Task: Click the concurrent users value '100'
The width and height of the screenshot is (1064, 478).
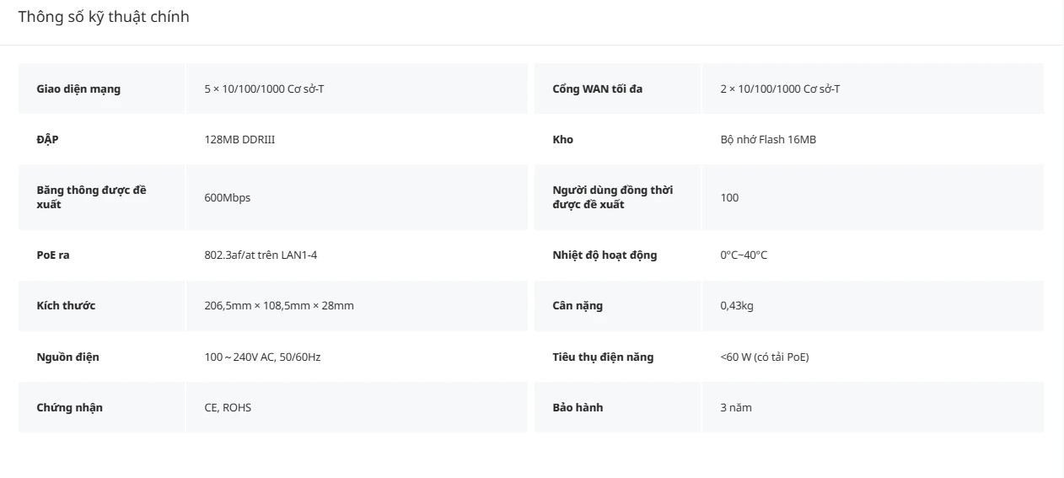Action: point(729,197)
